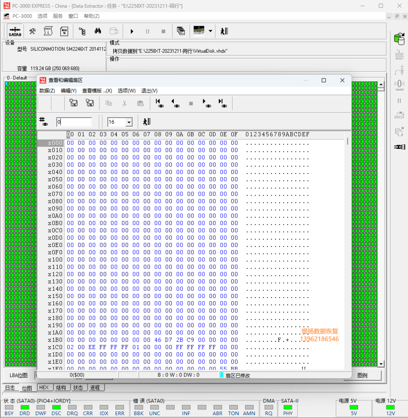Open the 帮助(Z) menu
Viewport: 408px width, 418px height.
click(x=91, y=16)
